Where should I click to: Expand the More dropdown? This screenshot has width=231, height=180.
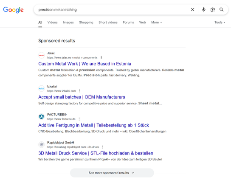[156, 22]
